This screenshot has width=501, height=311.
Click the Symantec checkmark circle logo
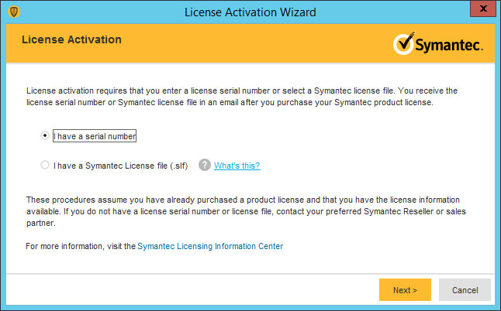403,44
